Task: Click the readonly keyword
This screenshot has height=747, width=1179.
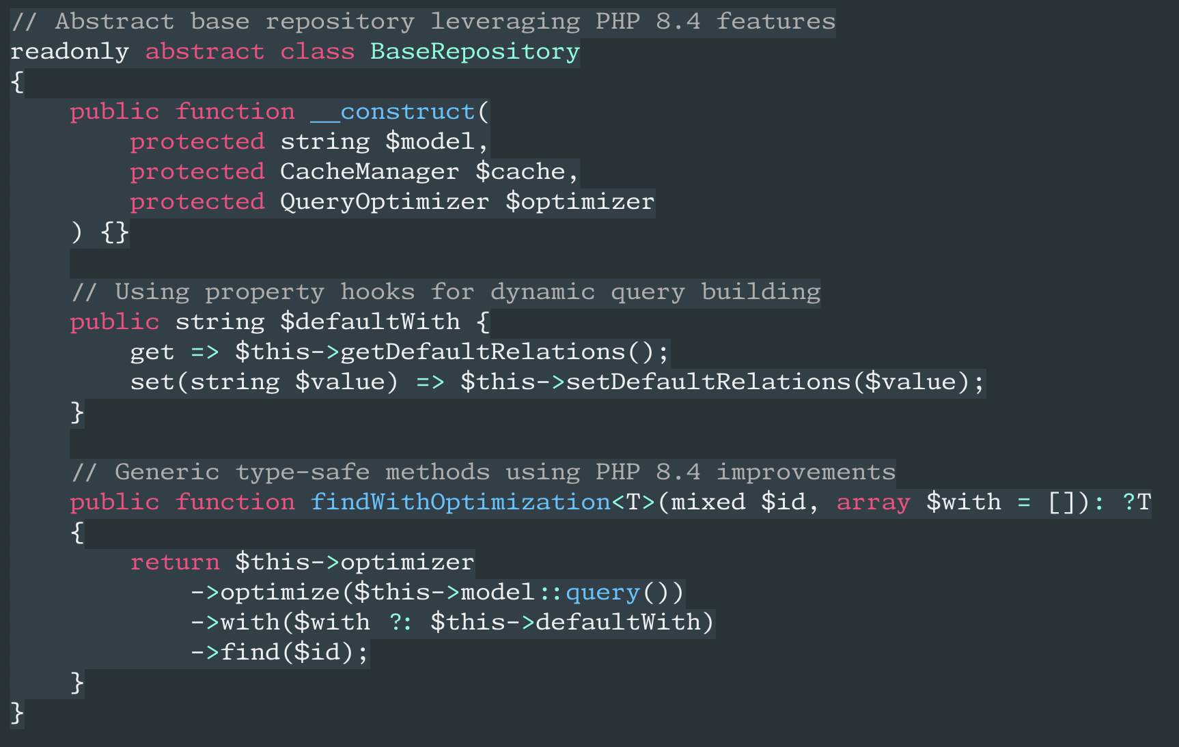Action: 70,52
